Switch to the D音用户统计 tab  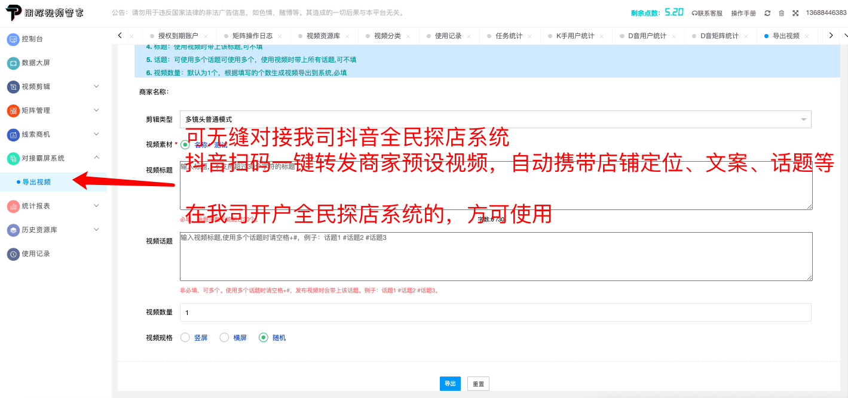coord(647,36)
